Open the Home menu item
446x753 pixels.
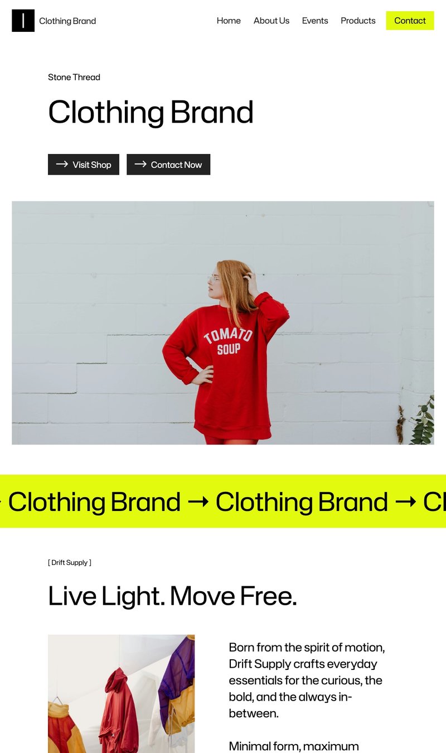pyautogui.click(x=229, y=21)
